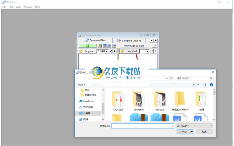Select 网络 in the navigation pane

point(83,119)
